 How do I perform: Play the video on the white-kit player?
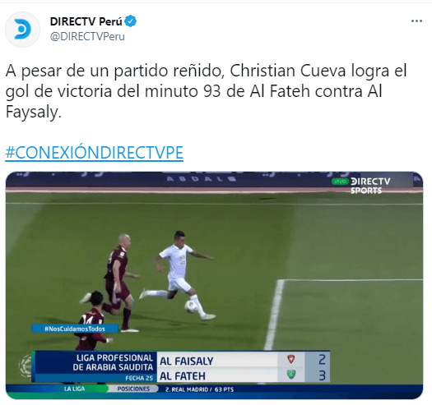[x=182, y=277]
